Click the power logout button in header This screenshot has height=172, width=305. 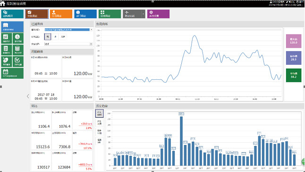click(299, 2)
